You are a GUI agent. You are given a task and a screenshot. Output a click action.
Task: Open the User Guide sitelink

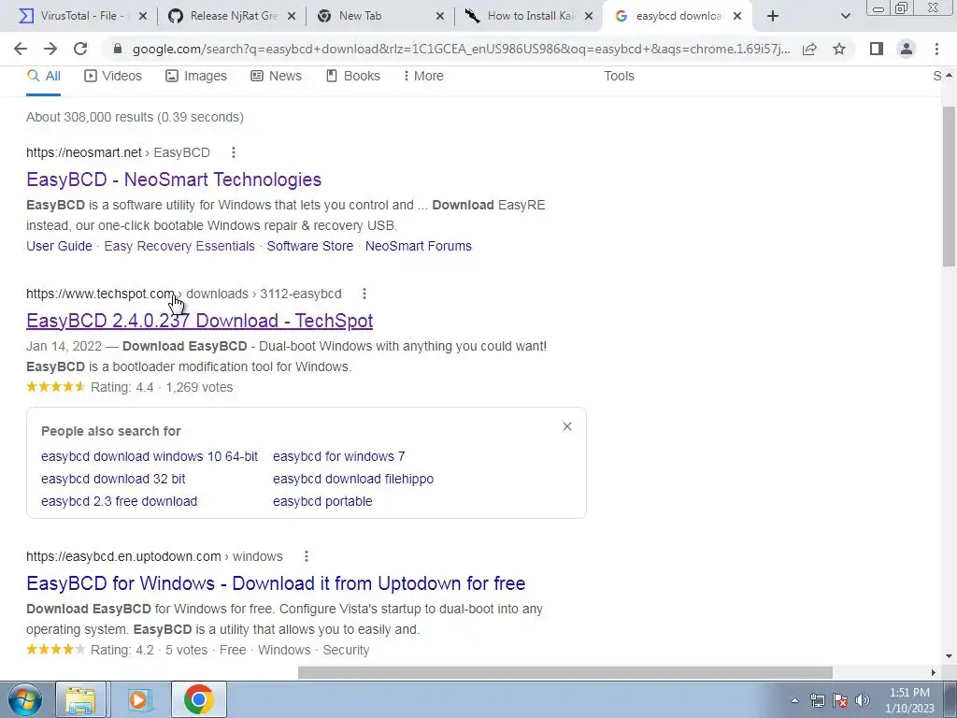[59, 246]
